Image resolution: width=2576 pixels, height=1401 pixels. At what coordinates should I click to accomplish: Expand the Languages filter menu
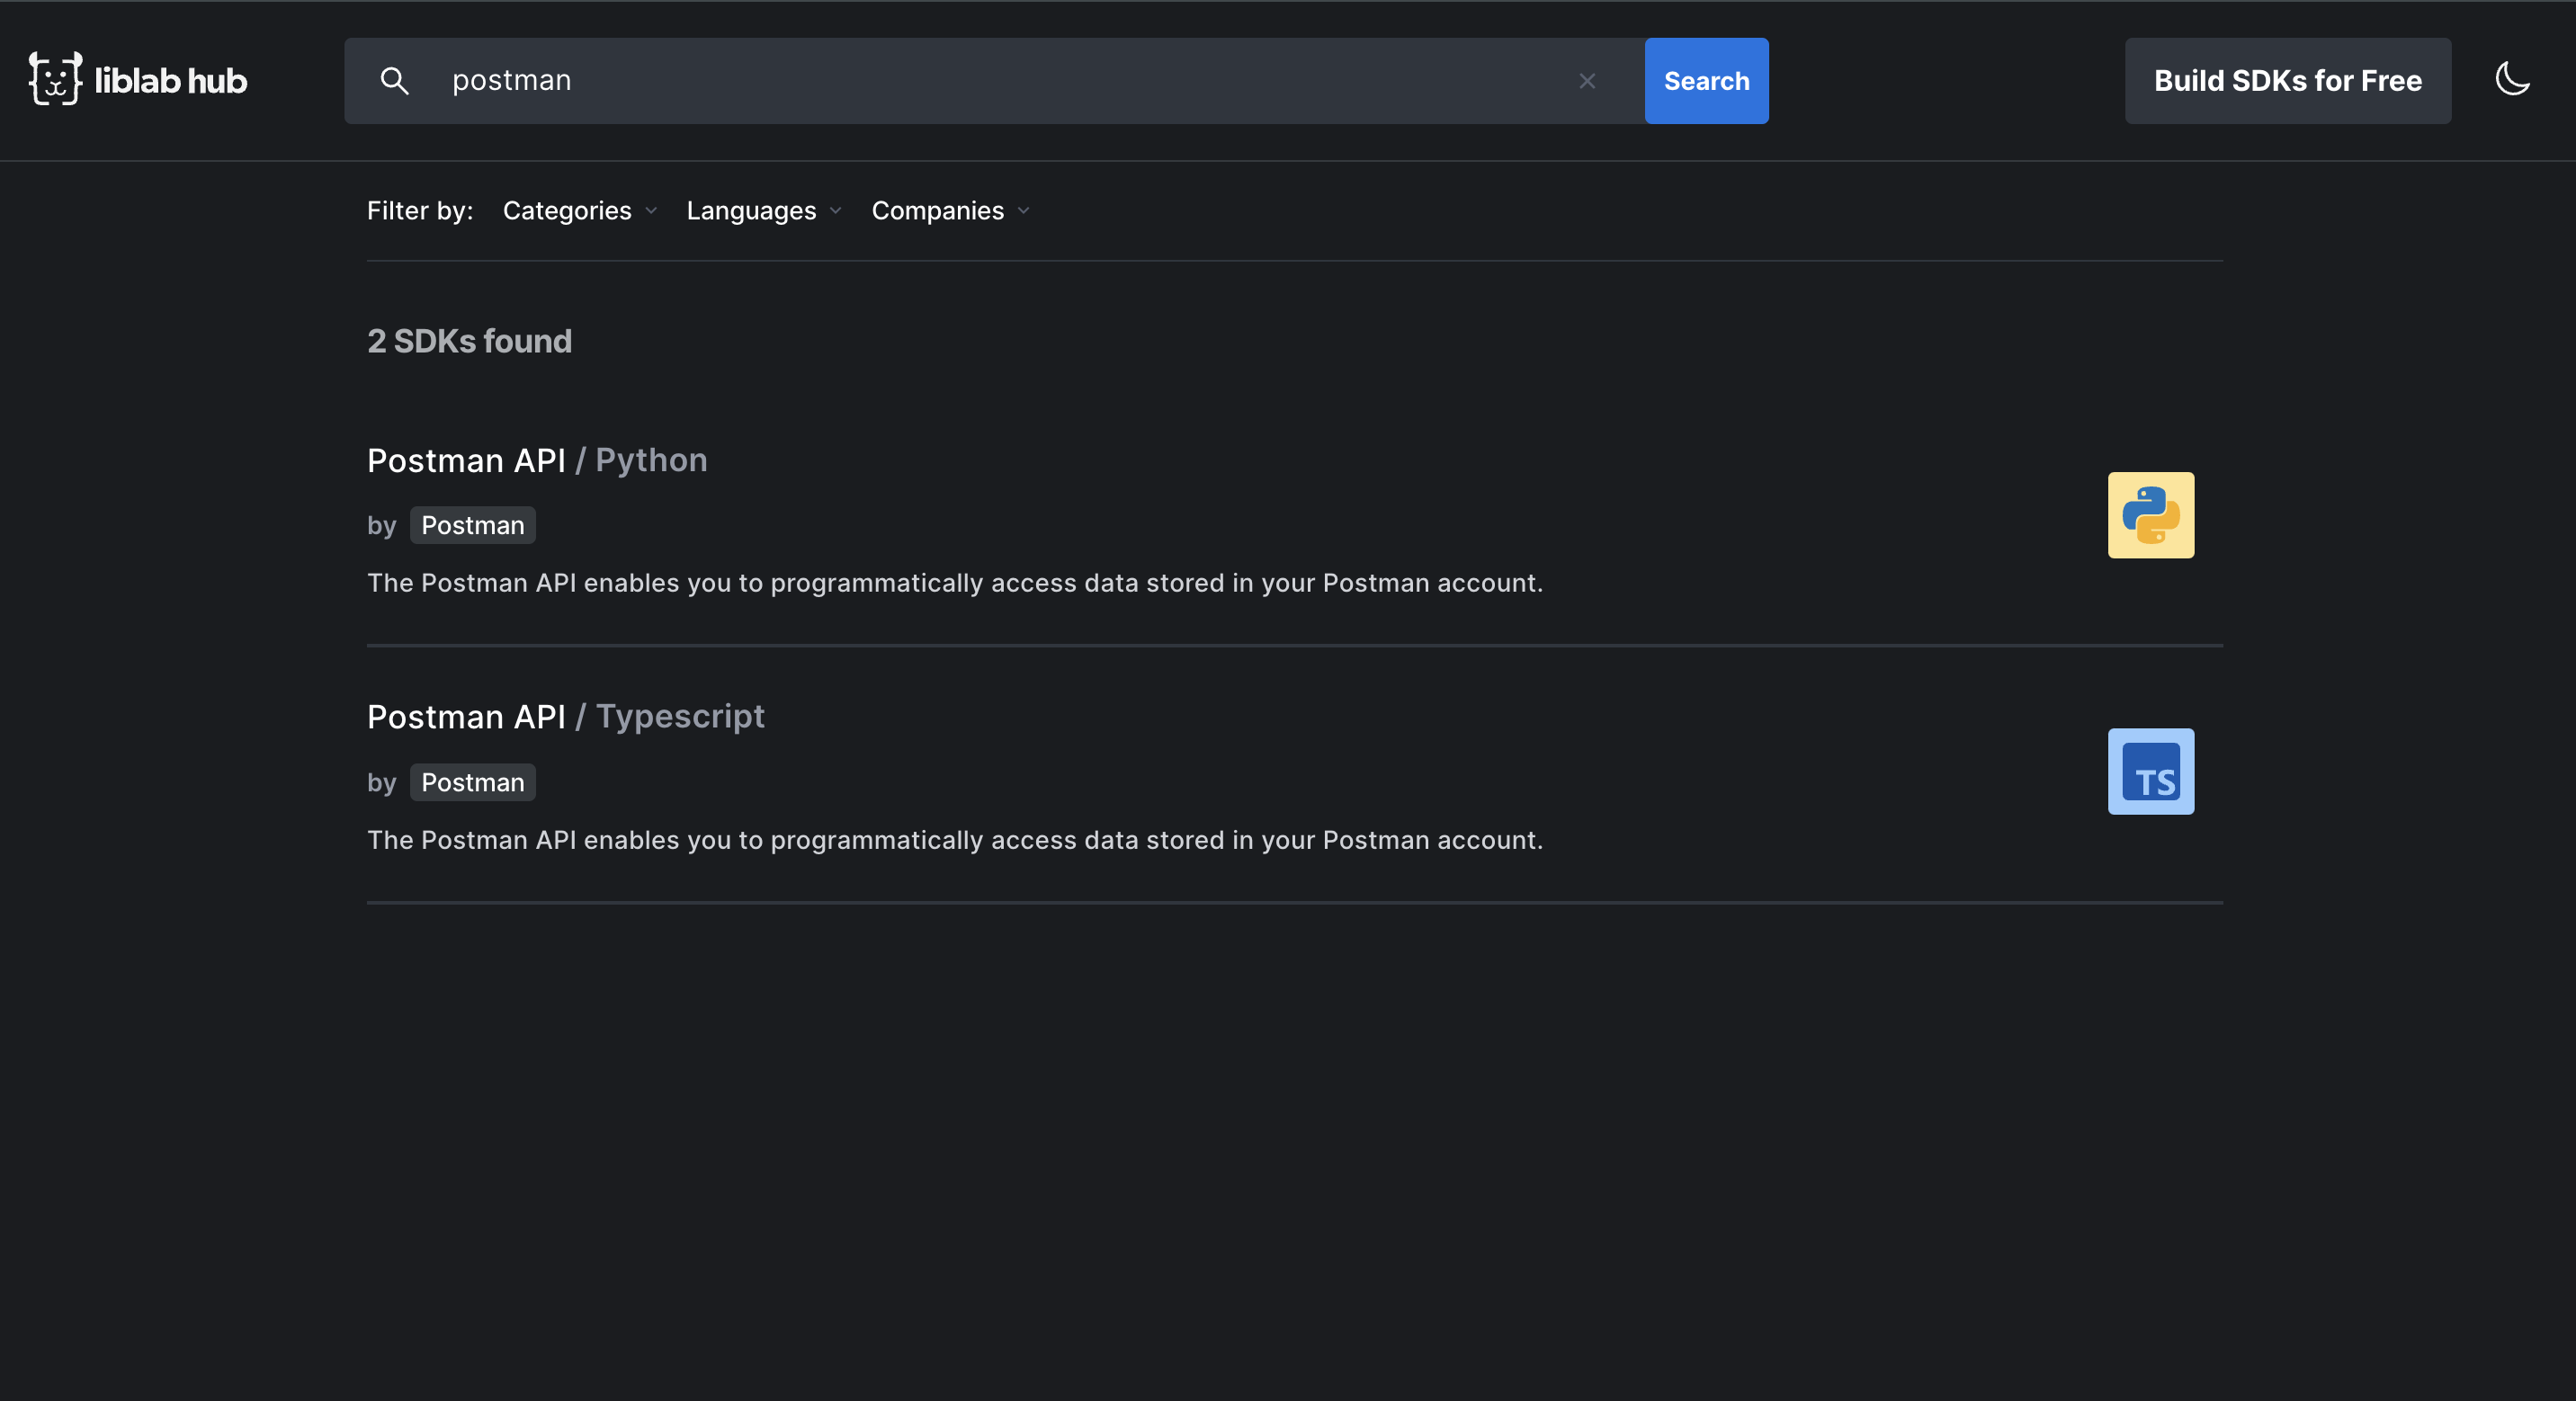coord(762,210)
